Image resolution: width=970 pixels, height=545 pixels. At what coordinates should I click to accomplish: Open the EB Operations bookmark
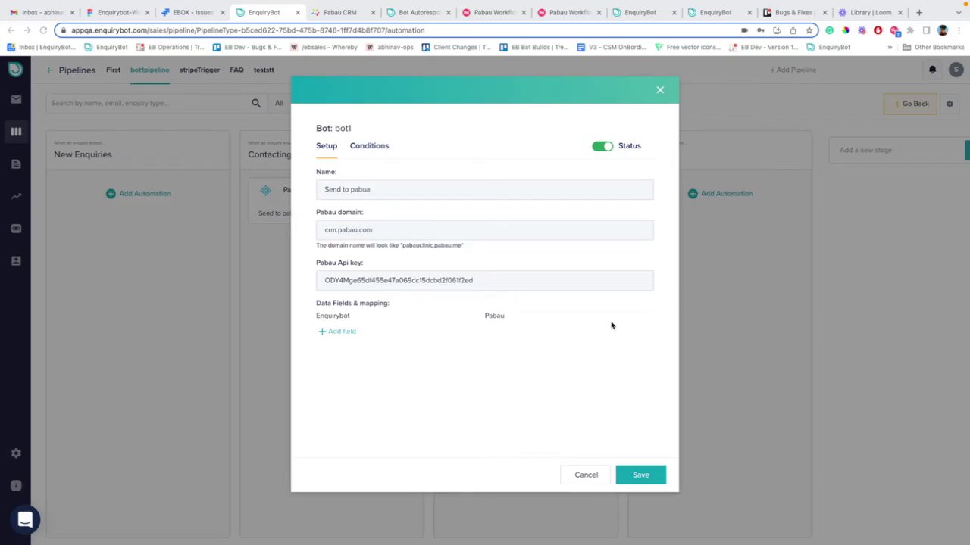point(171,47)
